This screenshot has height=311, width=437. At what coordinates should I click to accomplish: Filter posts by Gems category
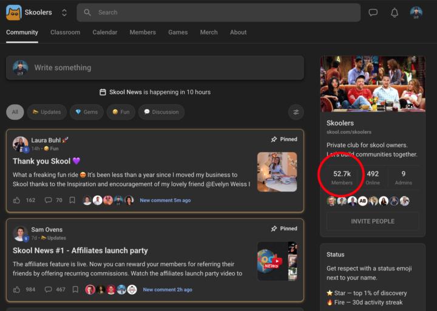(87, 112)
